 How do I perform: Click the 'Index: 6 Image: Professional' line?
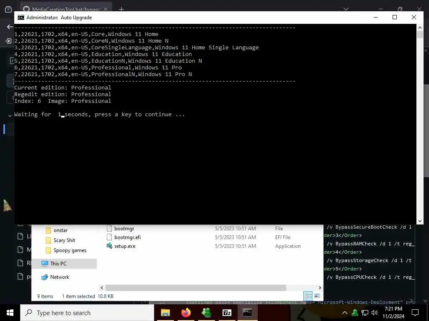click(63, 101)
